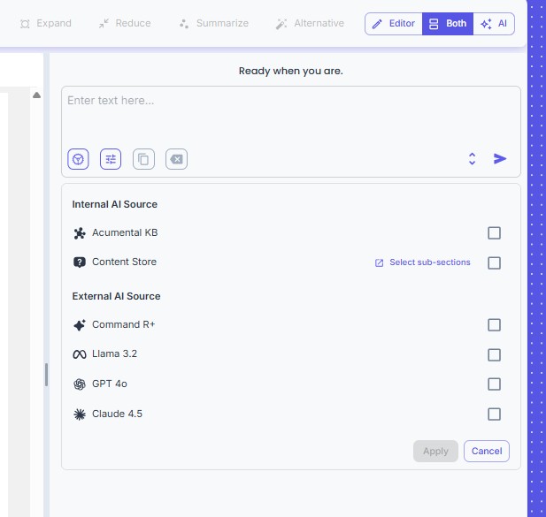Open Select sub-sections link
Screen dimensions: 546x517
coord(430,262)
